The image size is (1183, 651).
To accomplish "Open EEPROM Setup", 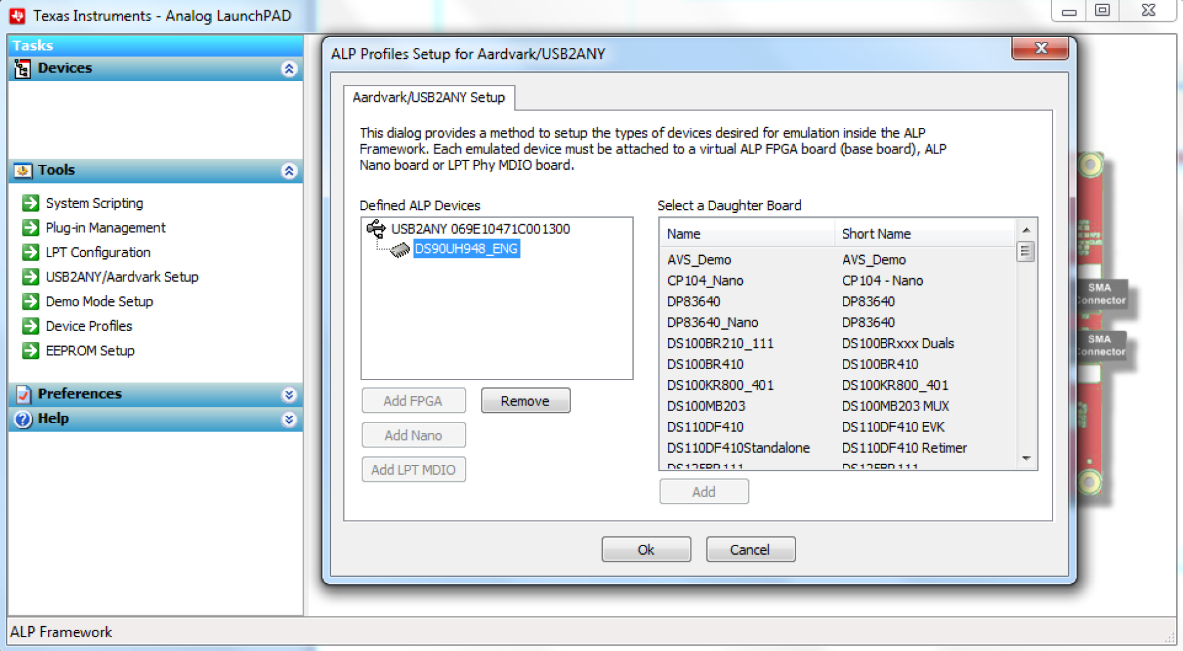I will (90, 350).
